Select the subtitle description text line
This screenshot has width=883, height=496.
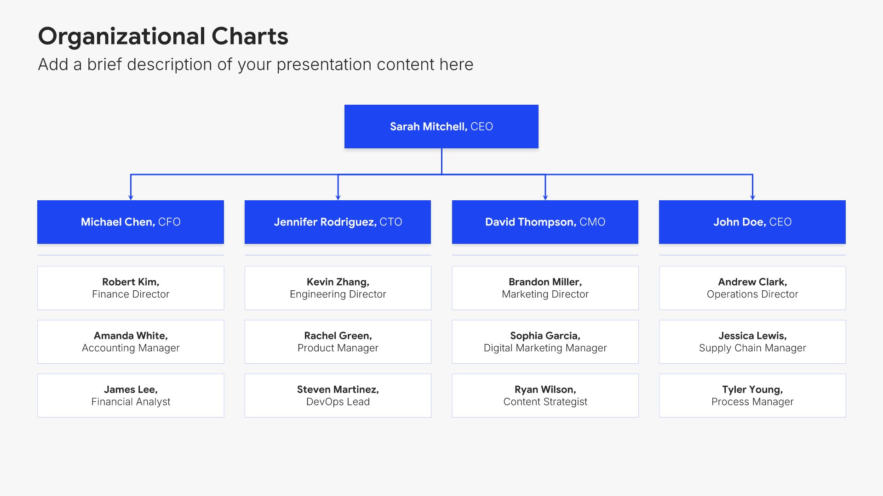point(255,65)
